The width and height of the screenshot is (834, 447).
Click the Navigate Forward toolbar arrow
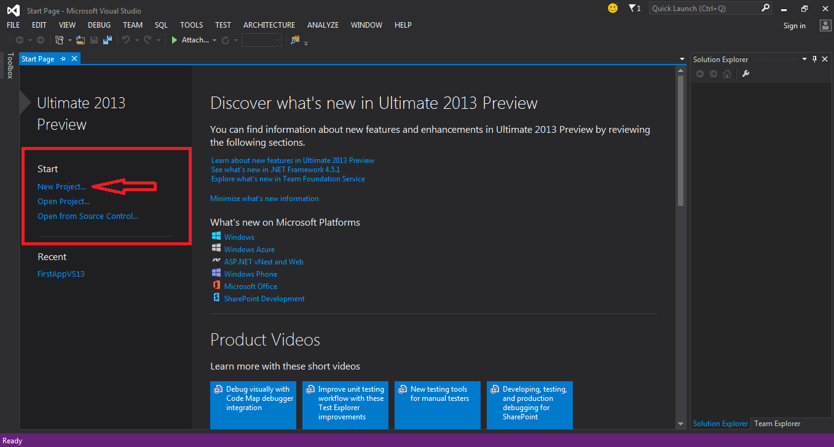pos(41,40)
